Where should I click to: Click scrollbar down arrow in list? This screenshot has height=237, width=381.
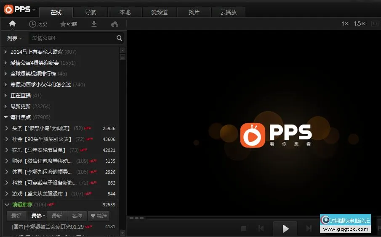pos(123,233)
